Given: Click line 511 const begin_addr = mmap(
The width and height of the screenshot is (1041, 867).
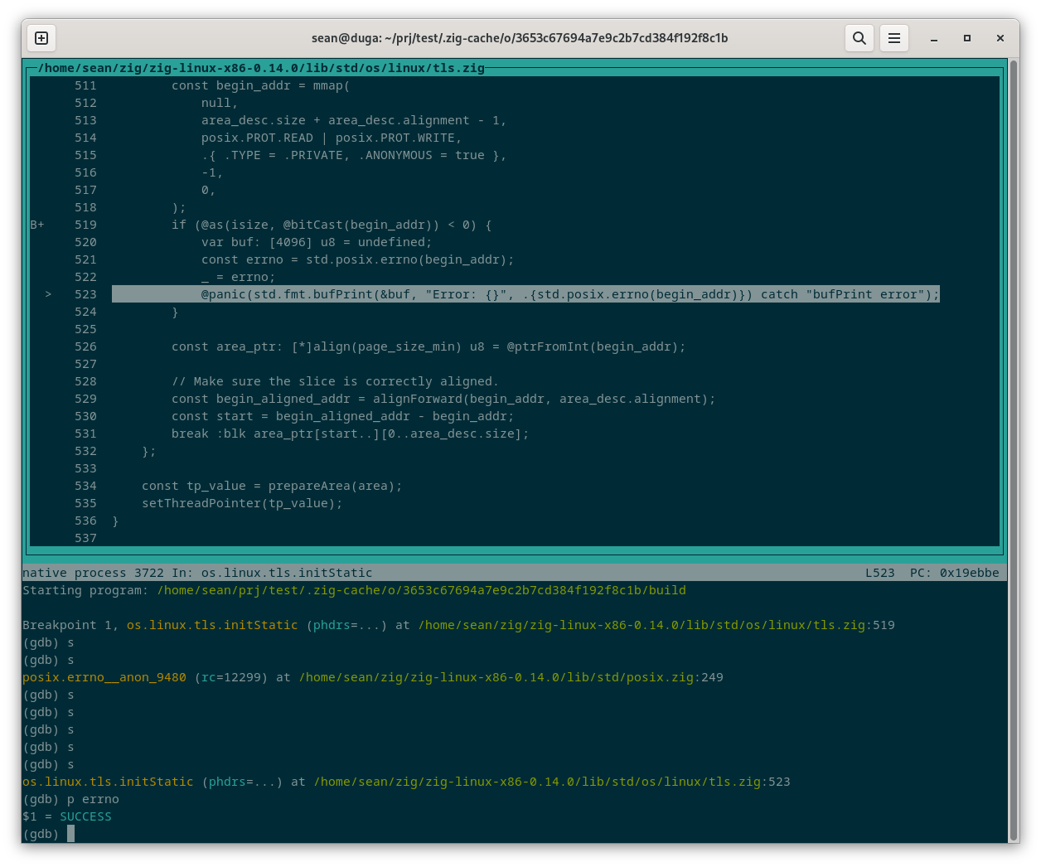Looking at the screenshot, I should pos(260,85).
